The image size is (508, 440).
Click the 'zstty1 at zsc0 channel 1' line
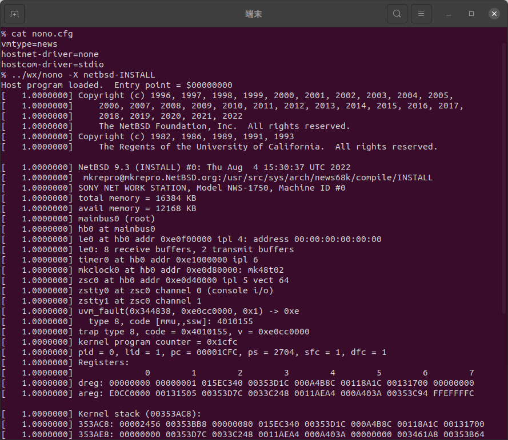click(x=101, y=301)
